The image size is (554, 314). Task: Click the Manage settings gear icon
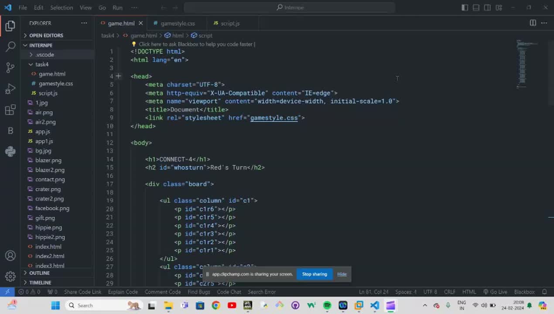point(10,276)
